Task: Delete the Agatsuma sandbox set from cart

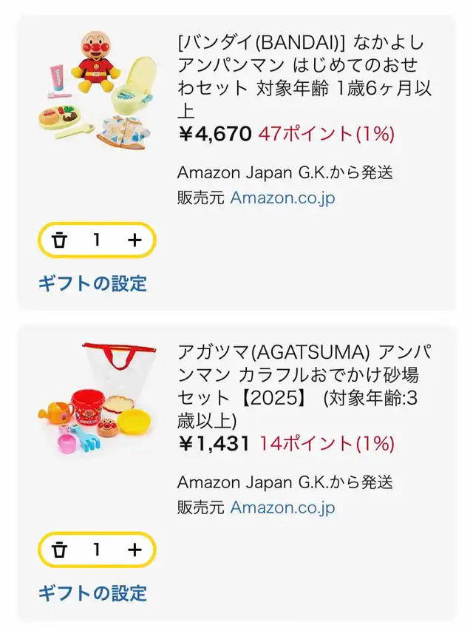Action: point(60,550)
